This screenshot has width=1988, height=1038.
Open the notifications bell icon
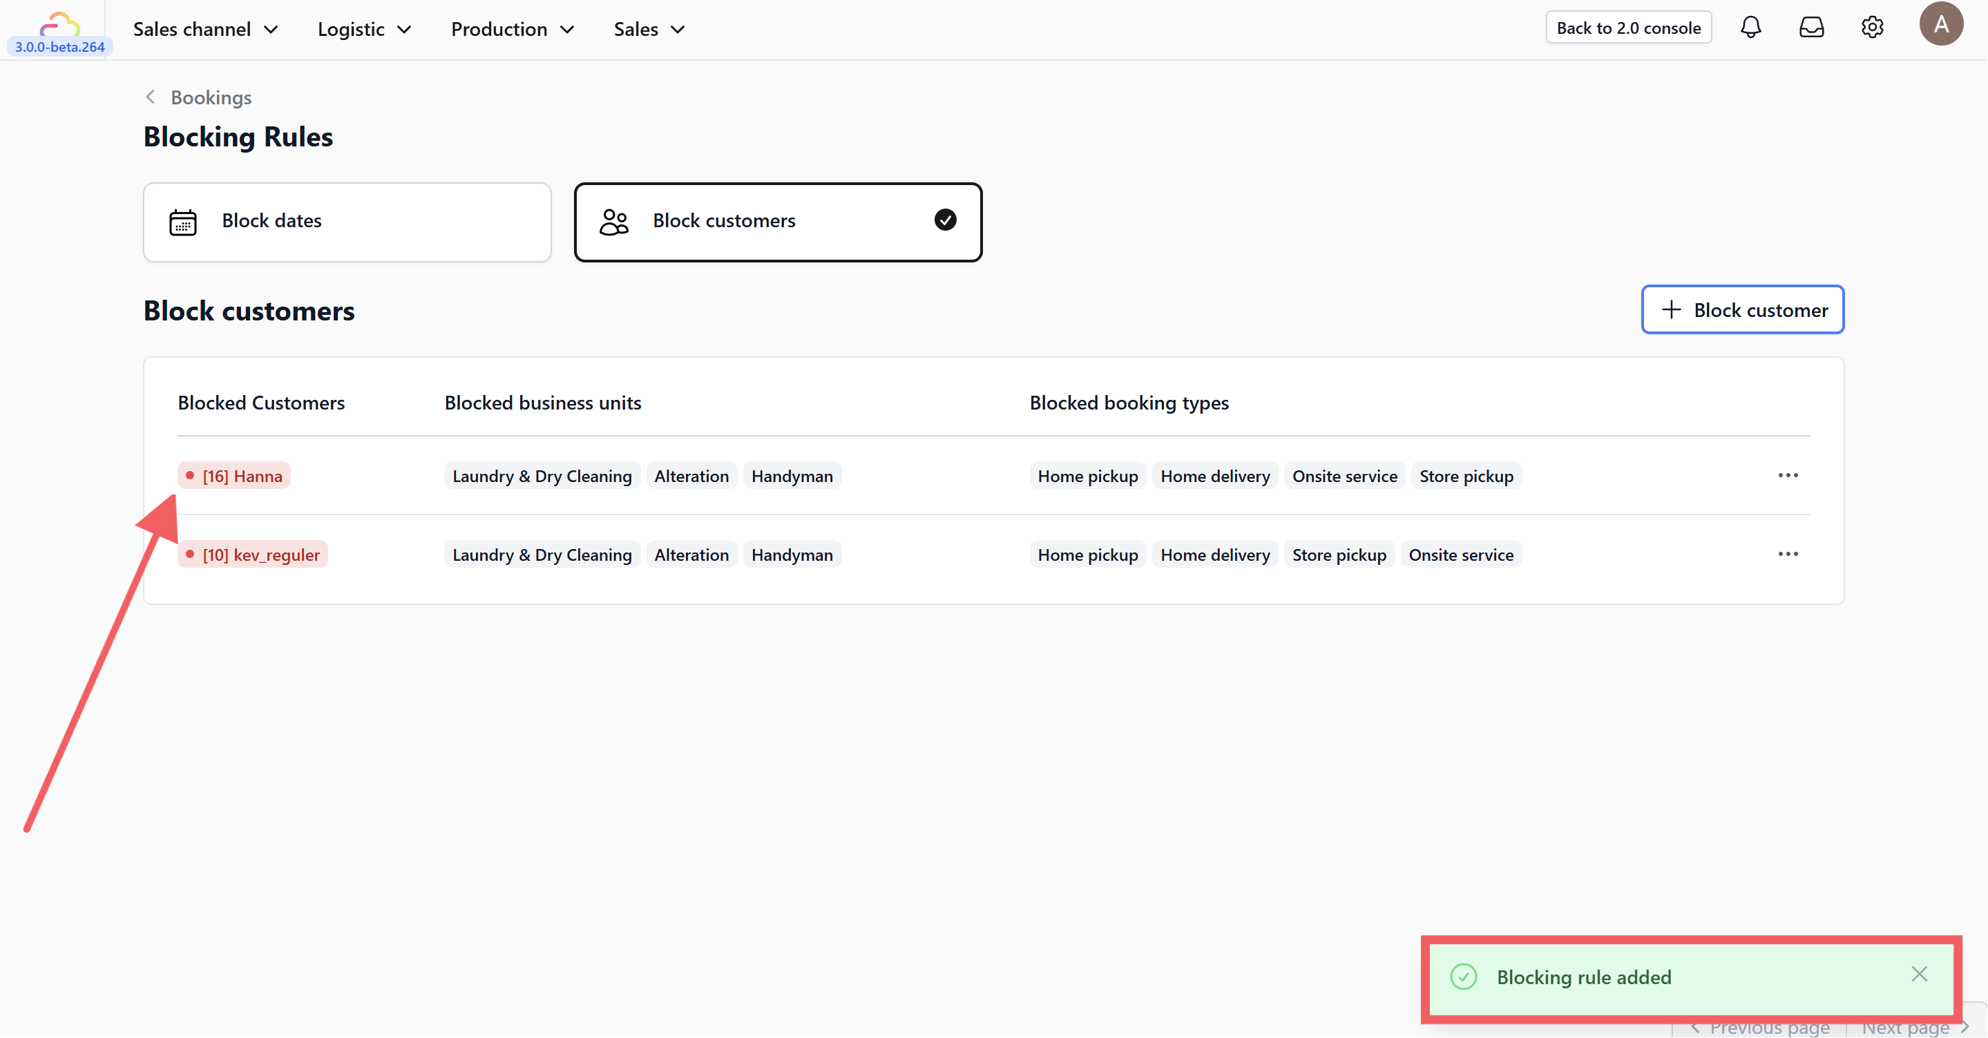[1750, 28]
